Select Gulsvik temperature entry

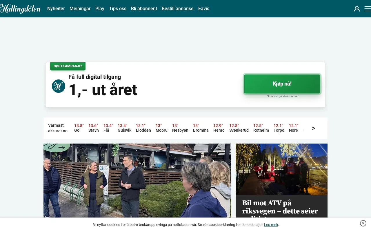[x=124, y=128]
